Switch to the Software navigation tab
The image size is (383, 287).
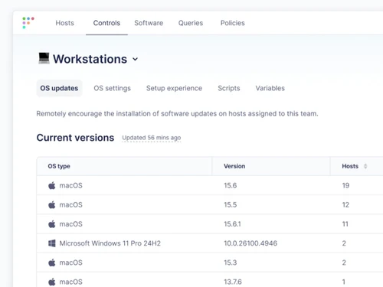point(149,23)
